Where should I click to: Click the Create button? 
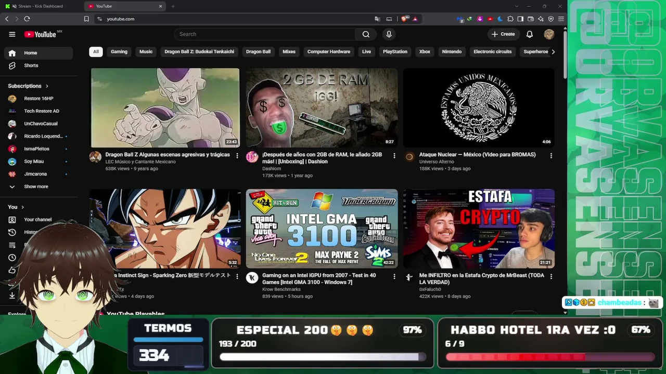tap(503, 34)
